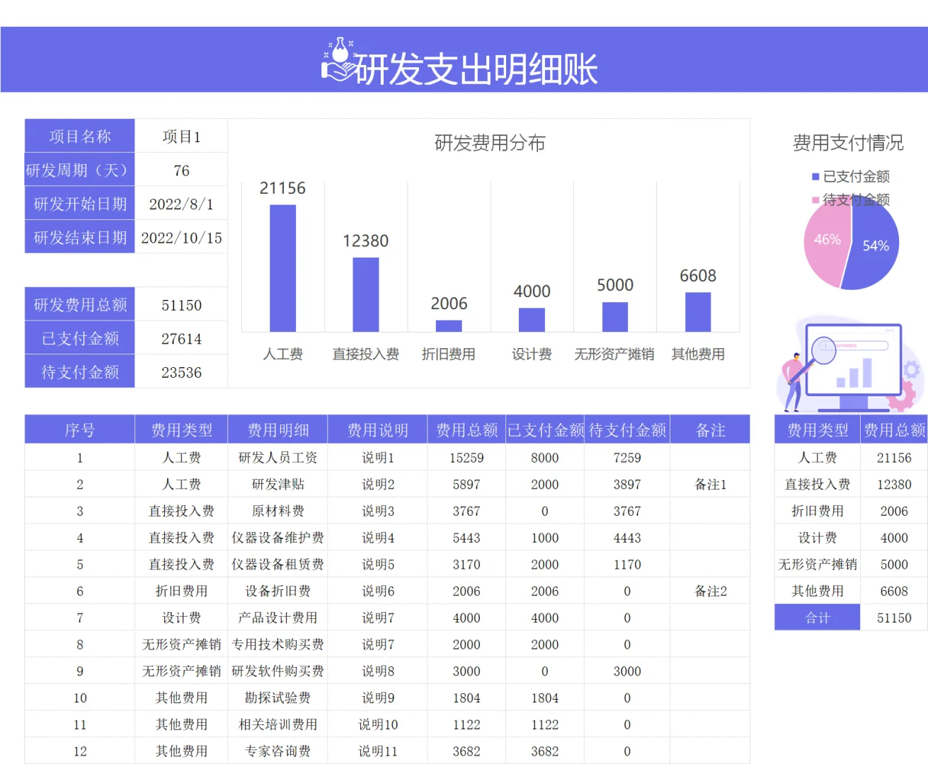Image resolution: width=928 pixels, height=764 pixels.
Task: Select the 46% pink pie slice
Action: tap(827, 241)
